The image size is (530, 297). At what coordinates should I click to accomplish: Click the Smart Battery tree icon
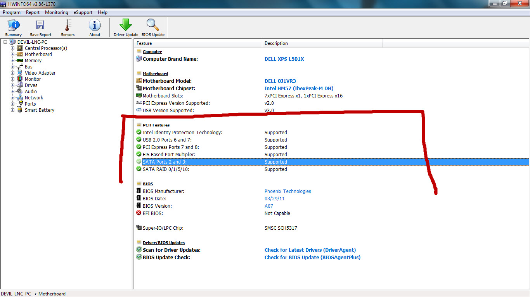click(20, 110)
